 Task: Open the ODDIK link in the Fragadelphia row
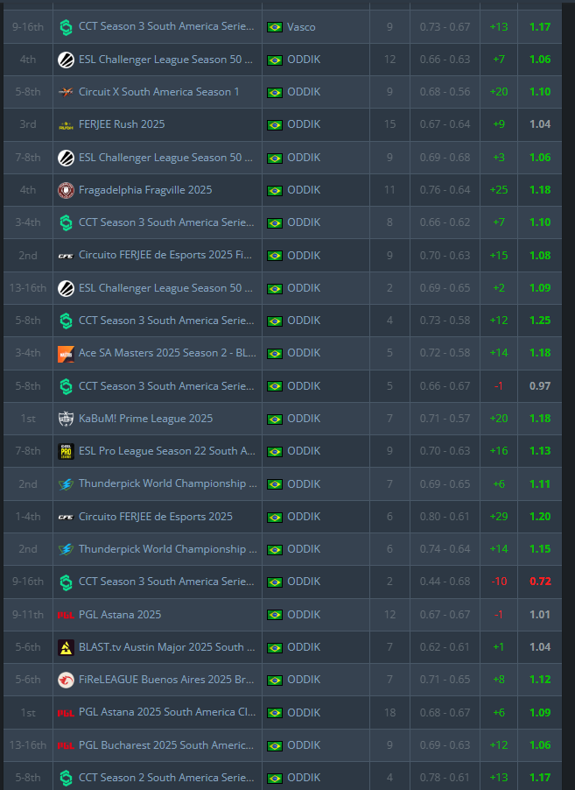(304, 190)
